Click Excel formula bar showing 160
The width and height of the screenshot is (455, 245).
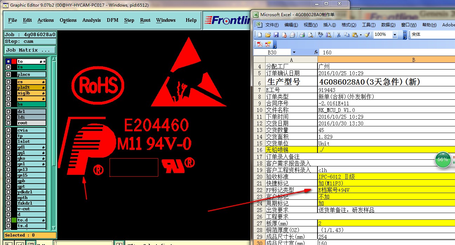388,52
